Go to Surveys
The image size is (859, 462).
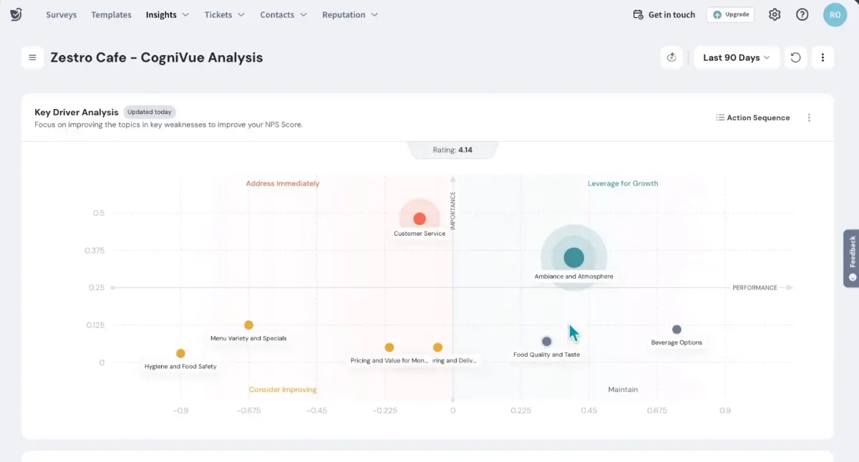[62, 14]
